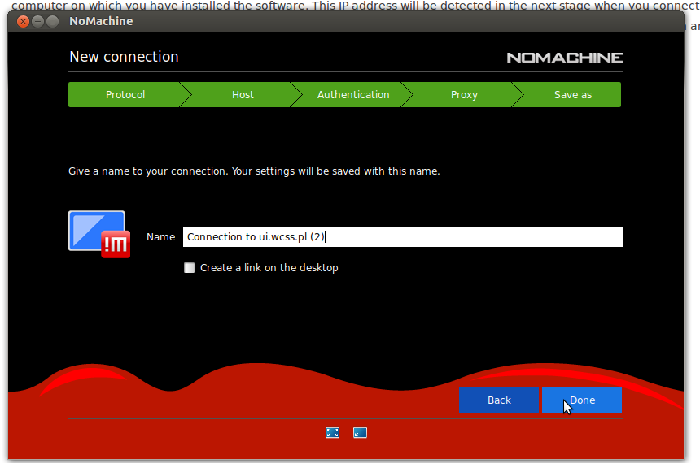Click the NoMachine window title bar text
Image resolution: width=700 pixels, height=463 pixels.
[x=101, y=21]
